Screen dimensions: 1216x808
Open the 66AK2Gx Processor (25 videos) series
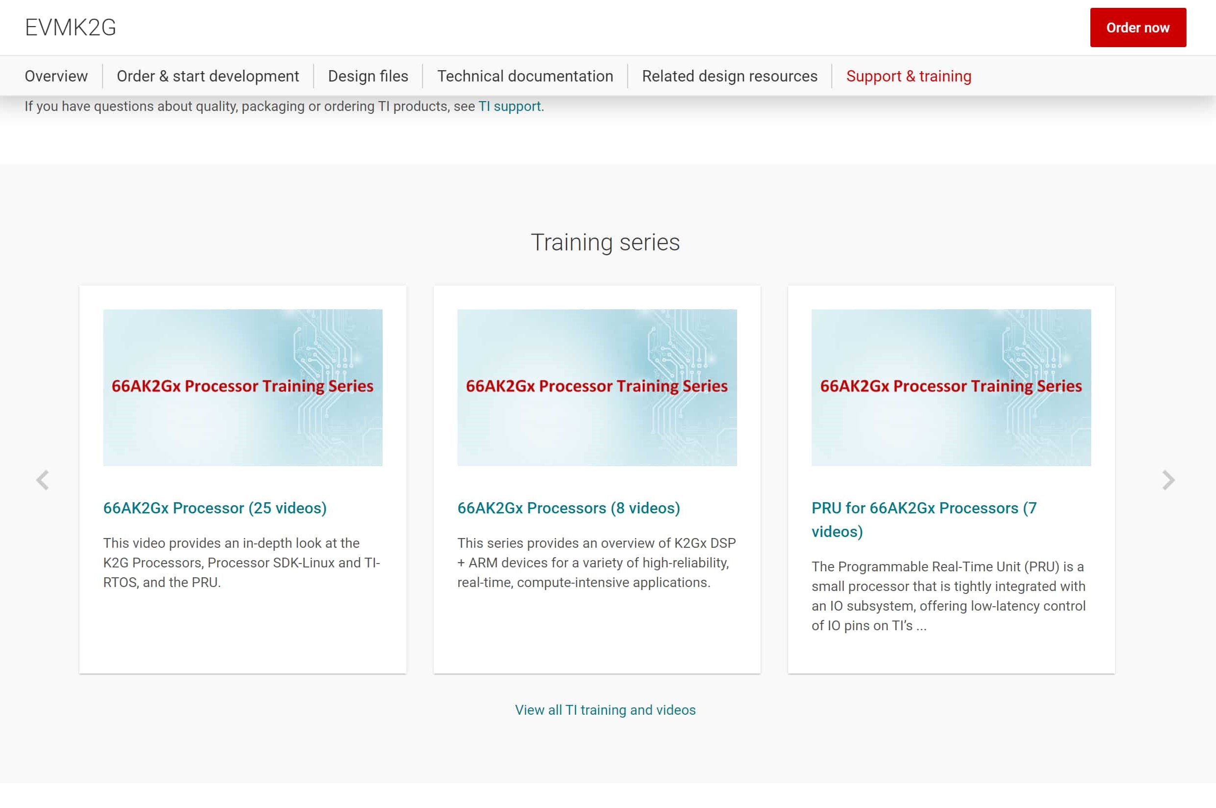click(215, 508)
